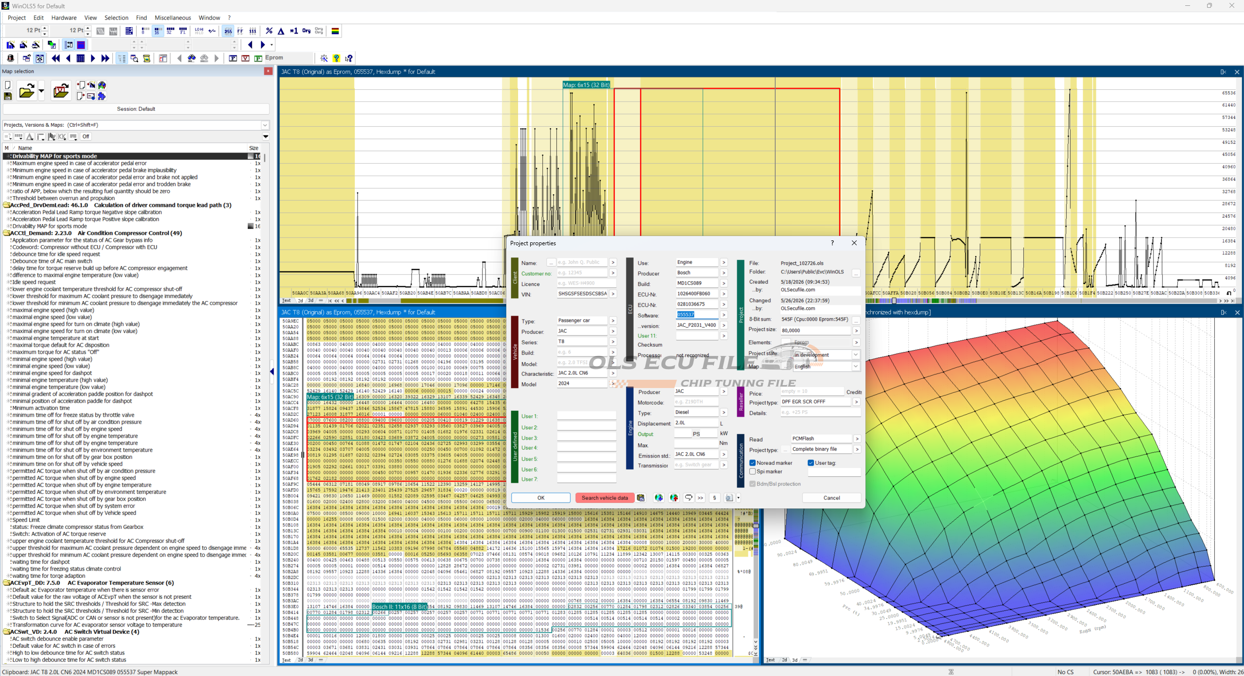The width and height of the screenshot is (1244, 676).
Task: Cancel the Project properties dialog
Action: tap(831, 498)
